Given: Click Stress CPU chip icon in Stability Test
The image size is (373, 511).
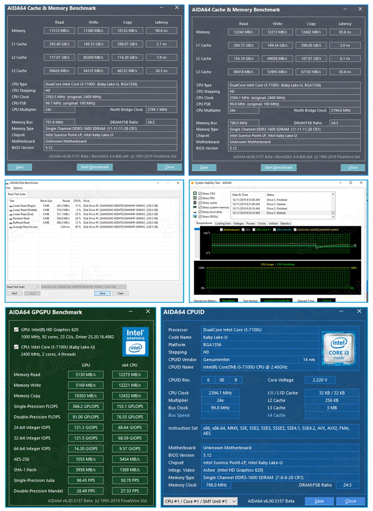Looking at the screenshot, I should click(x=195, y=194).
